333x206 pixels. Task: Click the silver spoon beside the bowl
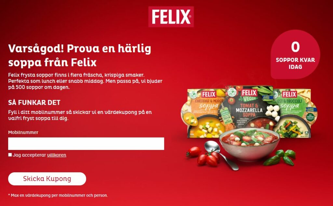[221, 155]
